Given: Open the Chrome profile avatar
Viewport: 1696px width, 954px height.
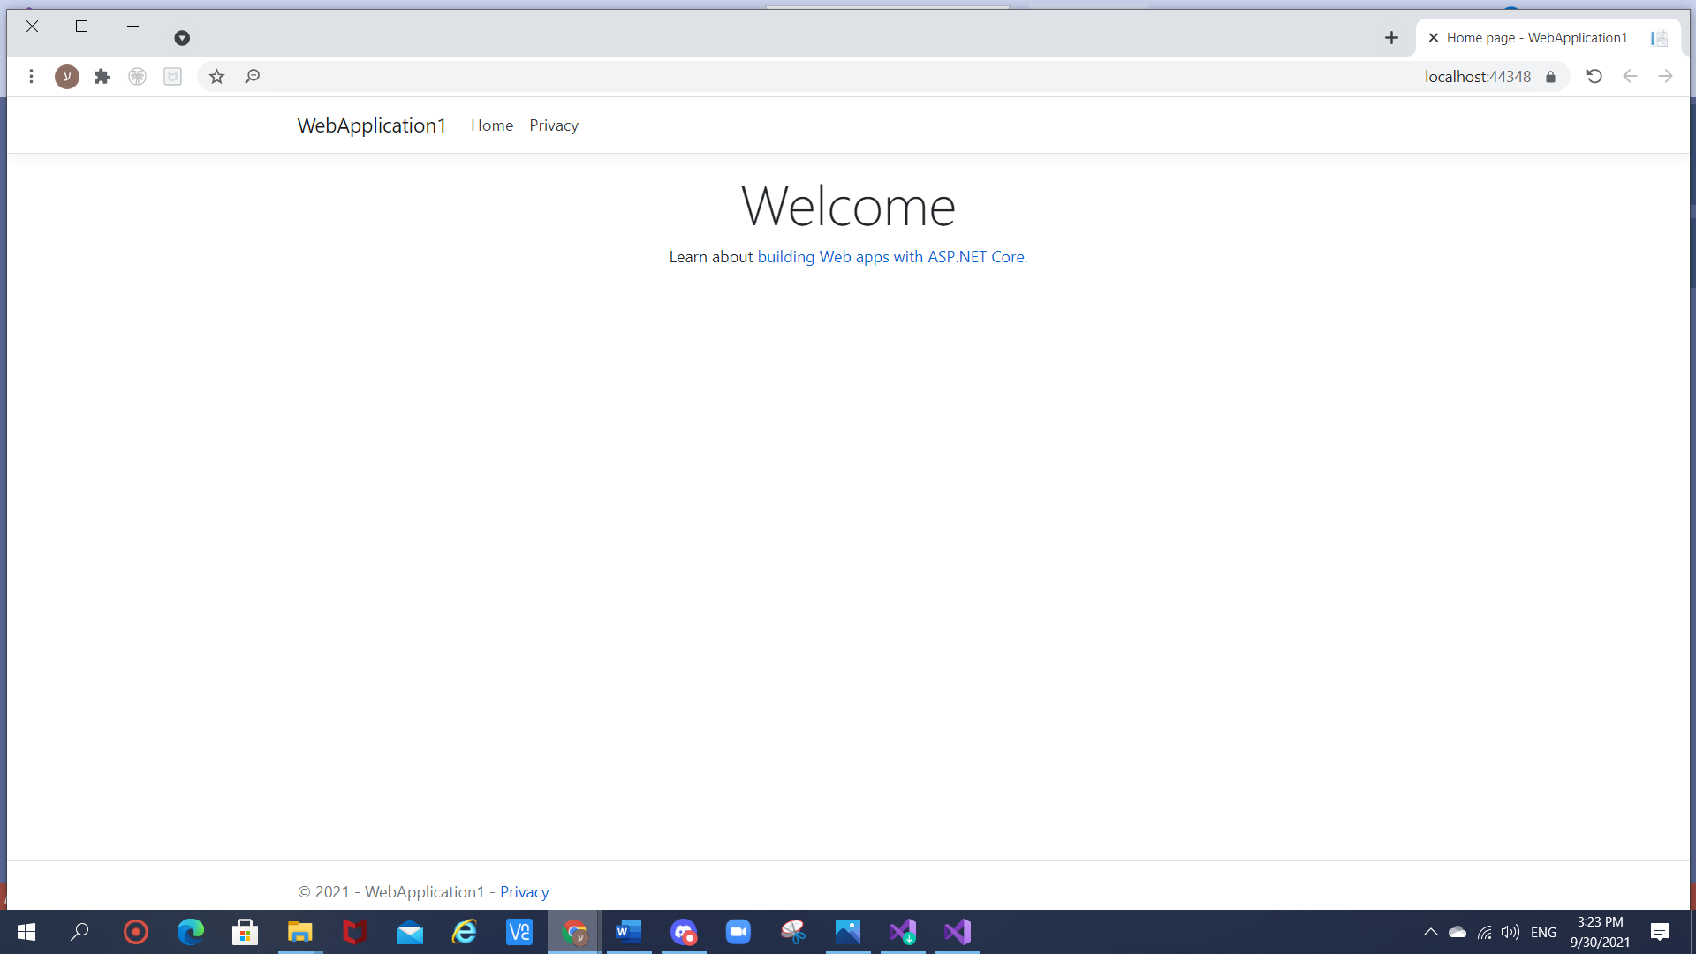Looking at the screenshot, I should point(66,77).
